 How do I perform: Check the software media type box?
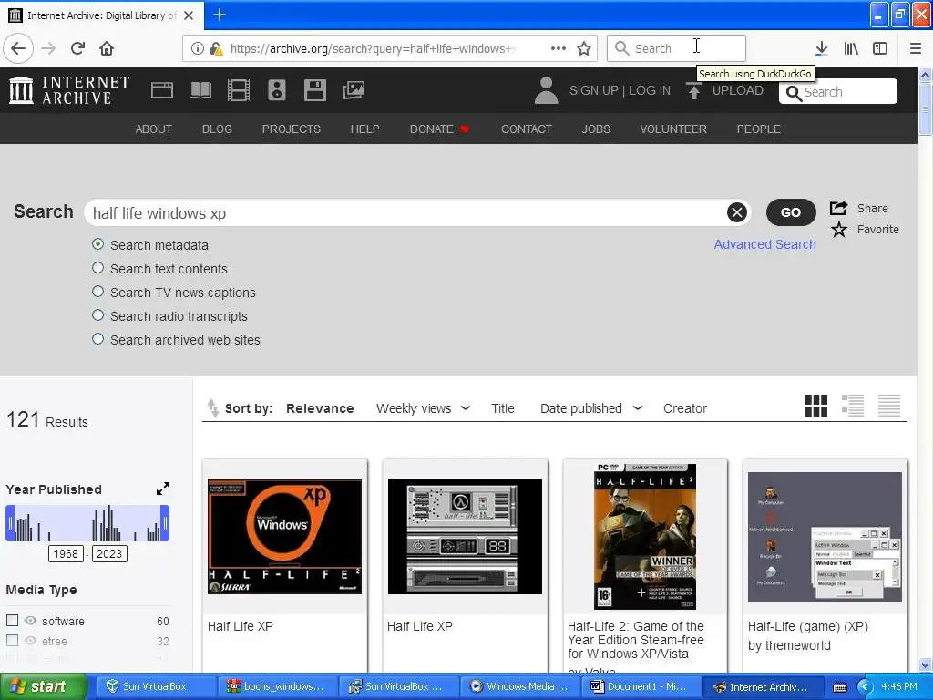(12, 620)
